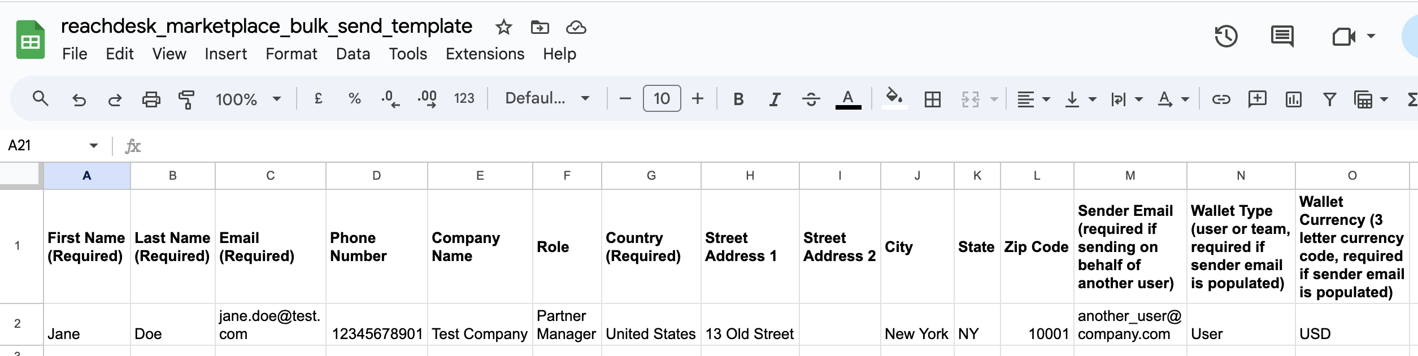Image resolution: width=1418 pixels, height=356 pixels.
Task: Click the move to folder icon
Action: [540, 27]
